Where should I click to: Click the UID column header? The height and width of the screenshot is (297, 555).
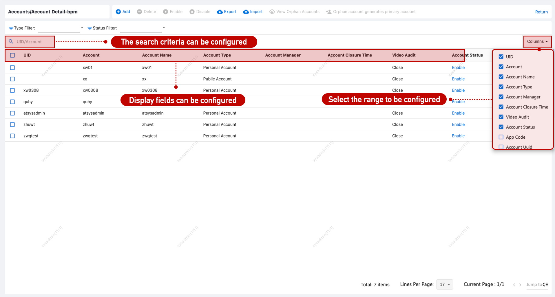(x=27, y=55)
